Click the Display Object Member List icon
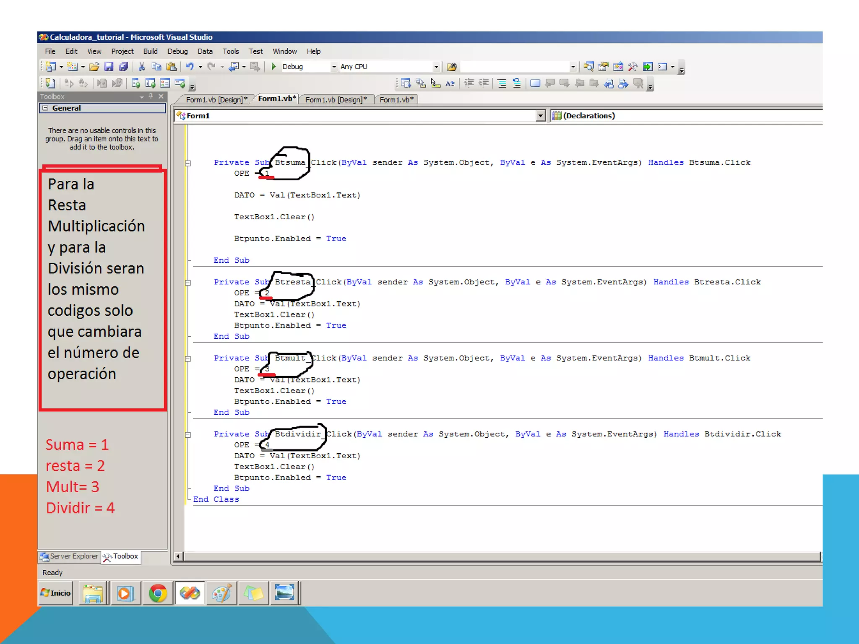The width and height of the screenshot is (859, 644). (406, 83)
